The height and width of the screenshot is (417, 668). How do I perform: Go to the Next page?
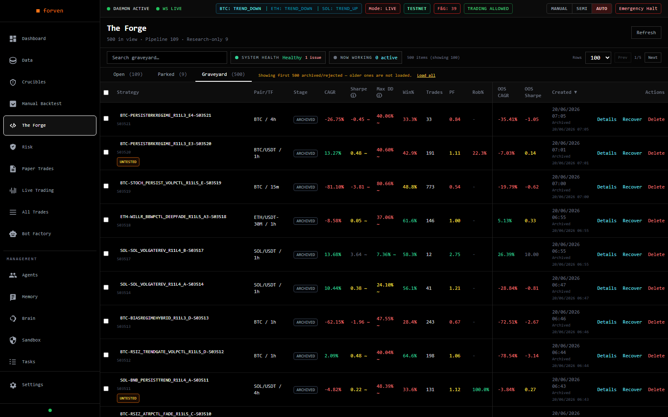pyautogui.click(x=653, y=58)
